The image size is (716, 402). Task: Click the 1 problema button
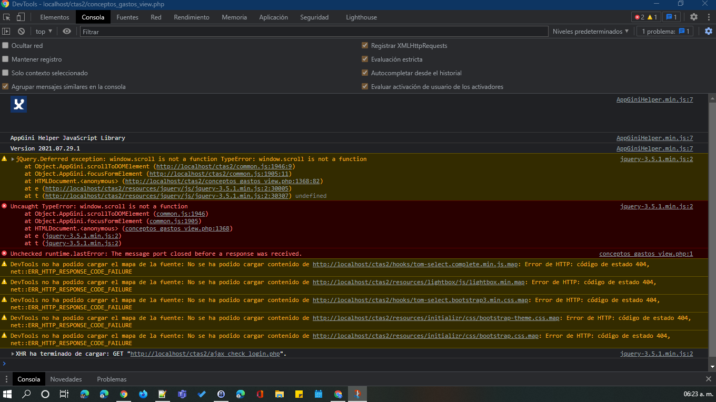coord(665,32)
